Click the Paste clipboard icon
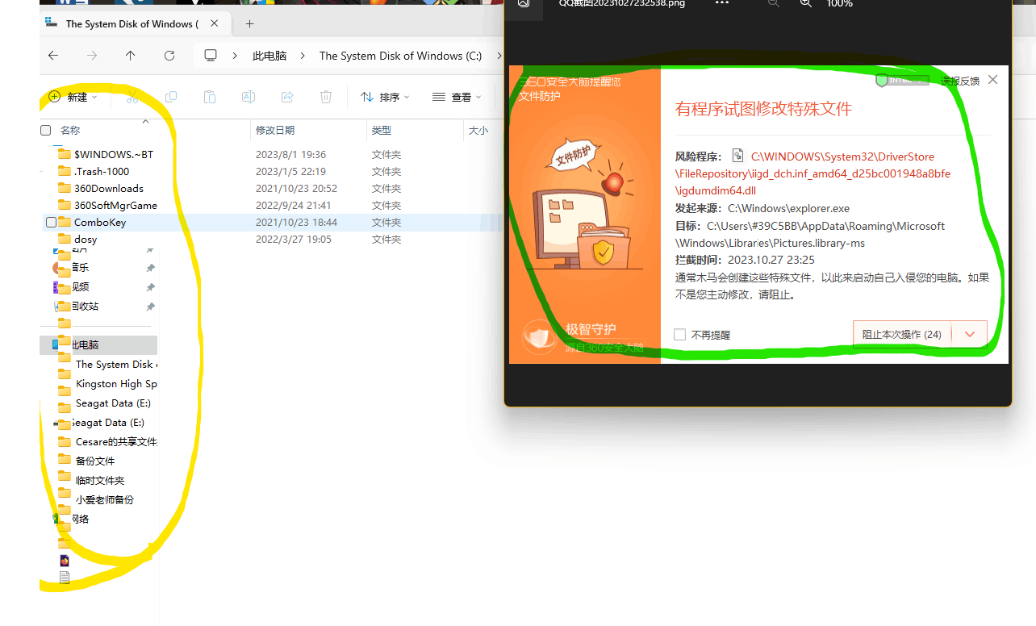Image resolution: width=1036 pixels, height=626 pixels. pyautogui.click(x=210, y=97)
